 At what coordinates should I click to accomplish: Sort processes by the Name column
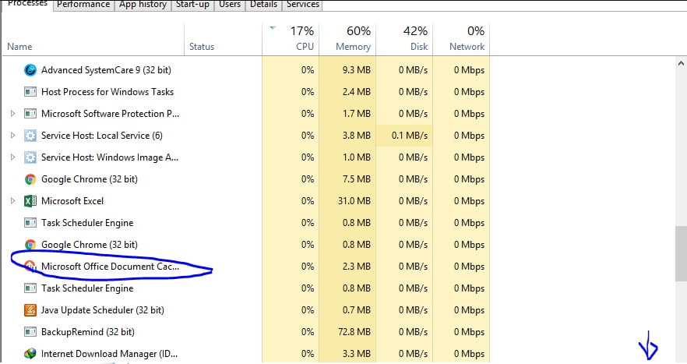[x=93, y=40]
